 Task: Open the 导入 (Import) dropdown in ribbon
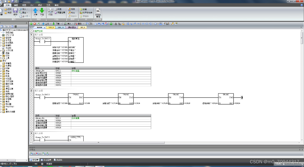pos(27,9)
